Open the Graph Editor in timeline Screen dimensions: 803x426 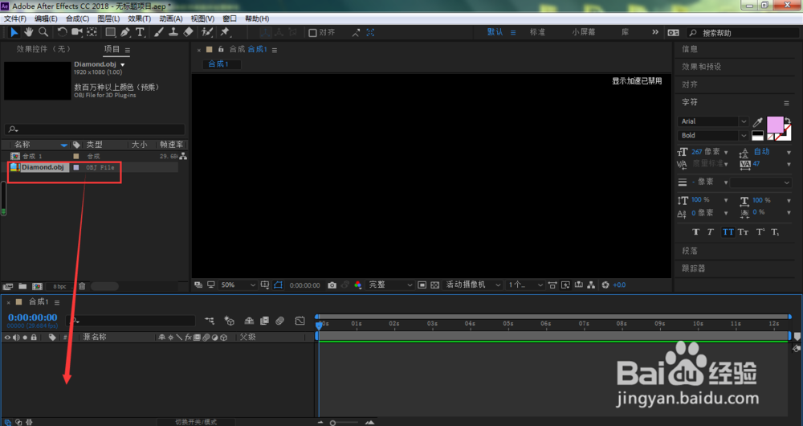[300, 321]
